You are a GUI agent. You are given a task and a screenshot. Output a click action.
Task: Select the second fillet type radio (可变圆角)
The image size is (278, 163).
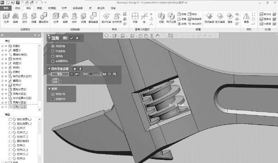pos(53,51)
